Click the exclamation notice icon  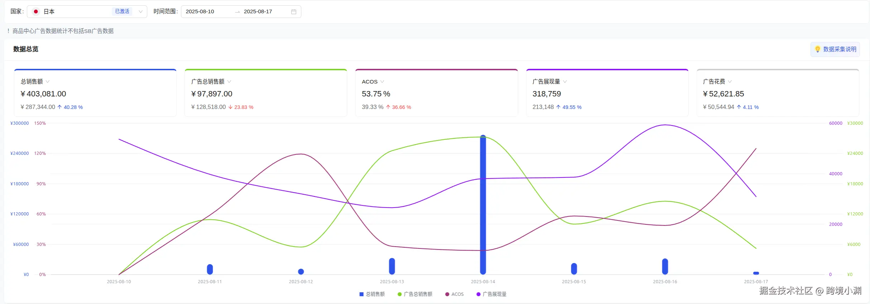8,31
